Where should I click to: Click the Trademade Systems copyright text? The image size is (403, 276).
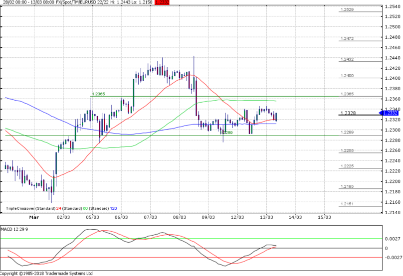(x=46, y=273)
